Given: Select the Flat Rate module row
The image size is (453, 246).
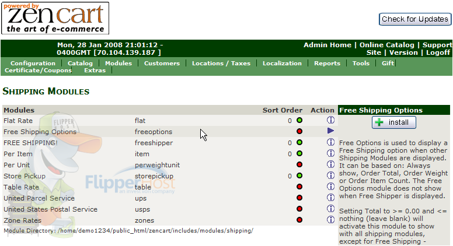Looking at the screenshot, I should coord(170,121).
